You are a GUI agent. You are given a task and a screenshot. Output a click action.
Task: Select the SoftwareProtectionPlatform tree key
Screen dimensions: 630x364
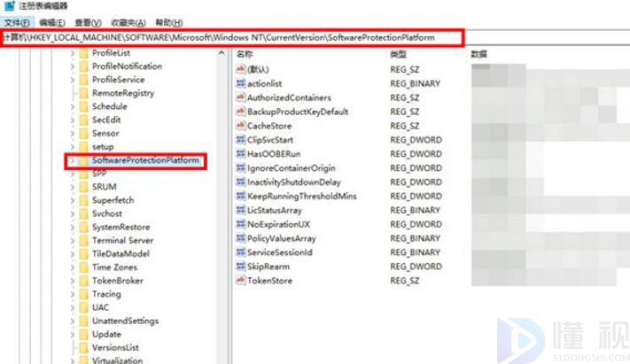tap(145, 160)
